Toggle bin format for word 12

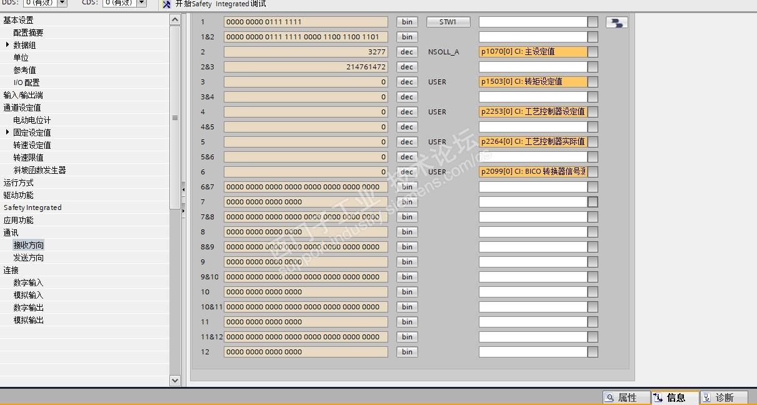(407, 352)
